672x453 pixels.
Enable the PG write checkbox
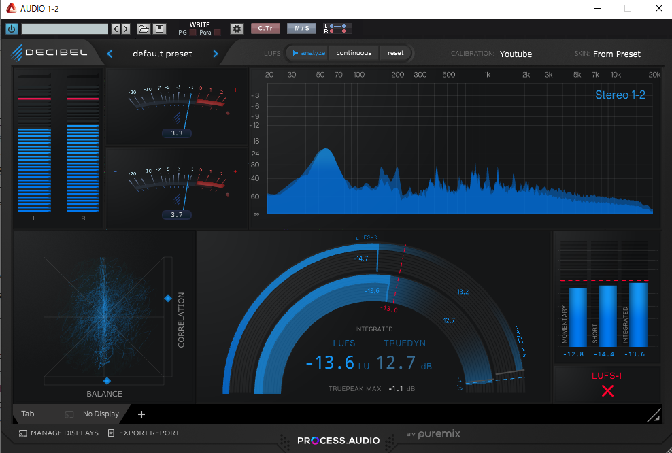click(193, 33)
